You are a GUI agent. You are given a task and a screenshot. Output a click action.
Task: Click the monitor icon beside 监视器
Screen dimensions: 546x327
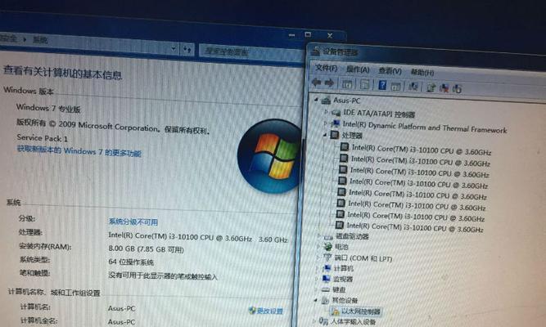[x=327, y=279]
